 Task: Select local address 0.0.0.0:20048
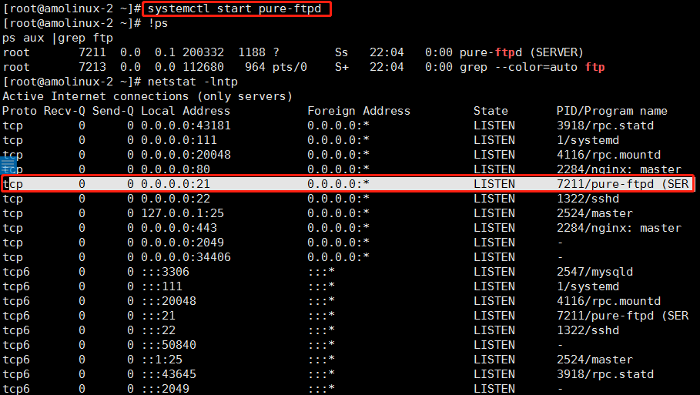pos(186,156)
